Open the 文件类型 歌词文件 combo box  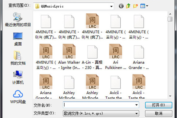(101, 113)
